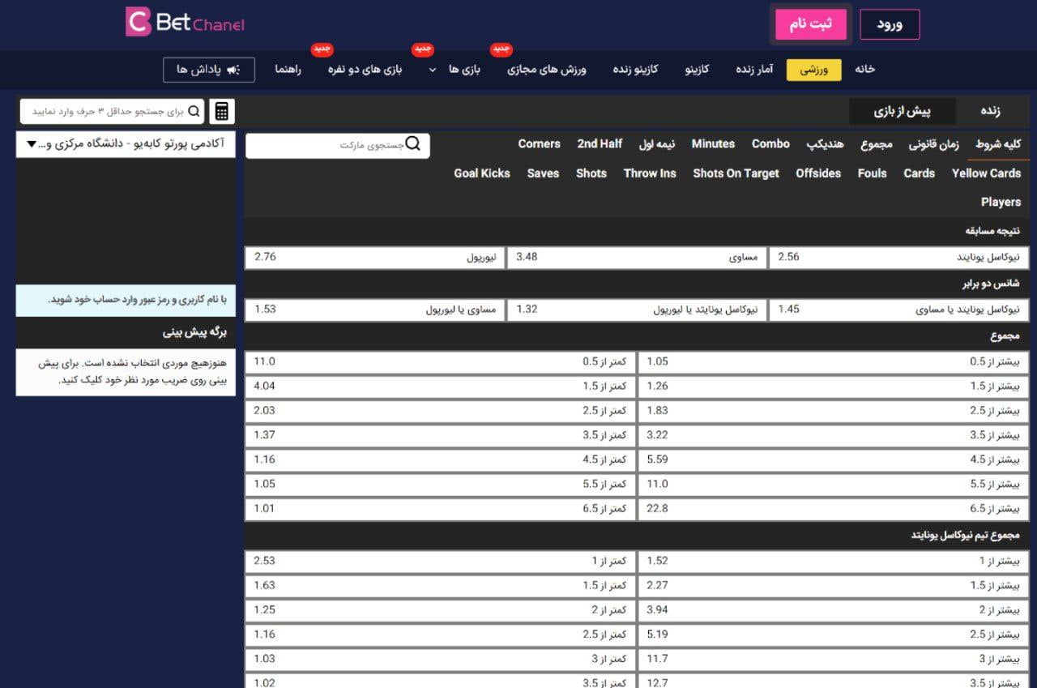The image size is (1037, 688).
Task: Click the ورود login button
Action: 890,24
